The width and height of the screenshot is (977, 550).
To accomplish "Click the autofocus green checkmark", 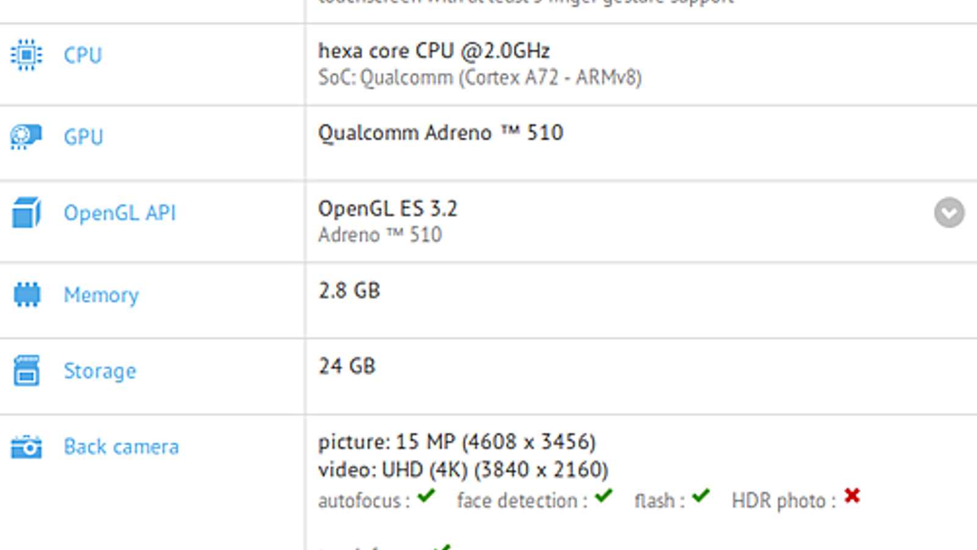I will click(426, 496).
